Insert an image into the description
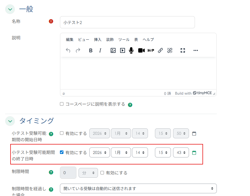 pos(113,50)
